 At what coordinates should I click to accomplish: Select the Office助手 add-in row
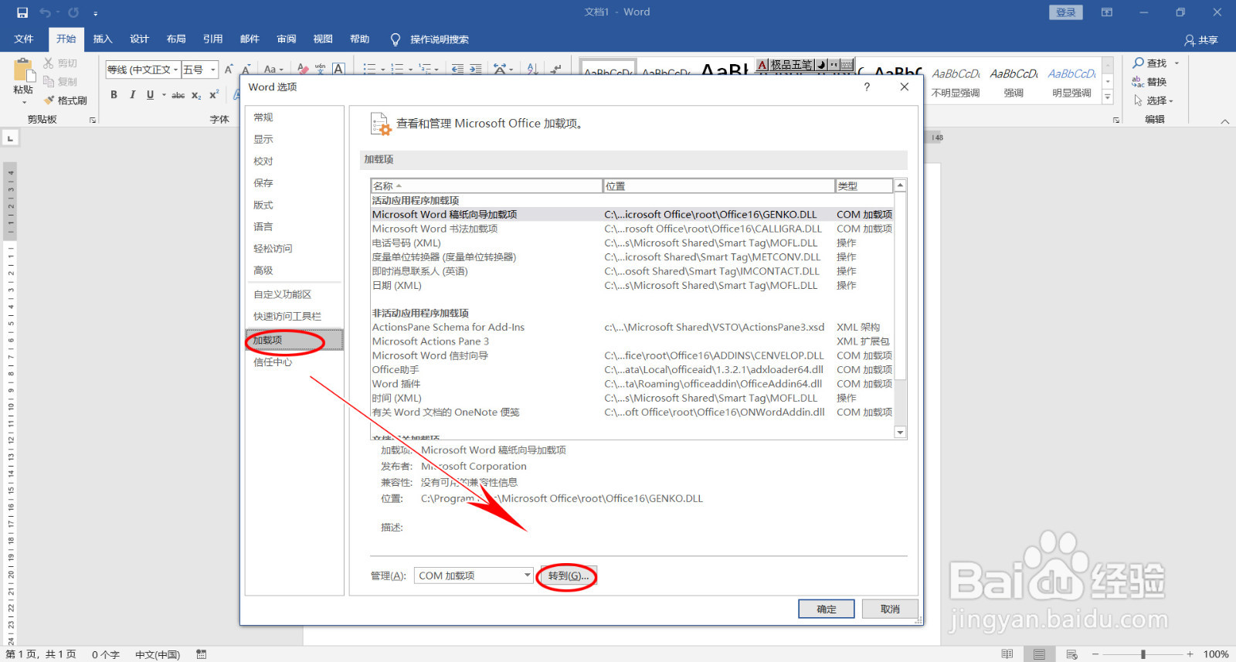(632, 370)
